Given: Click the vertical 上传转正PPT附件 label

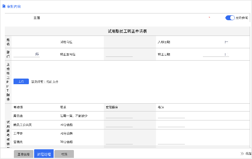Looking at the screenshot, I should [x=8, y=82].
